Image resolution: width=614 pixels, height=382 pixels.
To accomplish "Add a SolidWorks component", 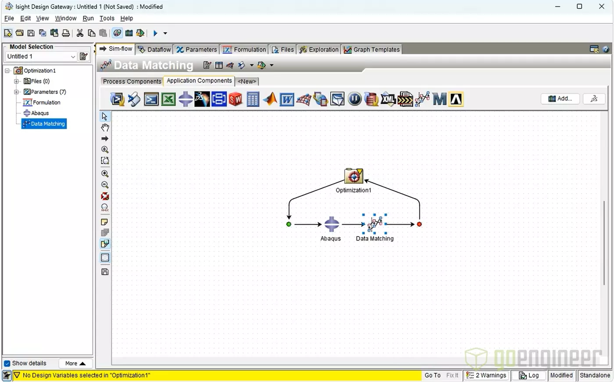I will pos(236,99).
